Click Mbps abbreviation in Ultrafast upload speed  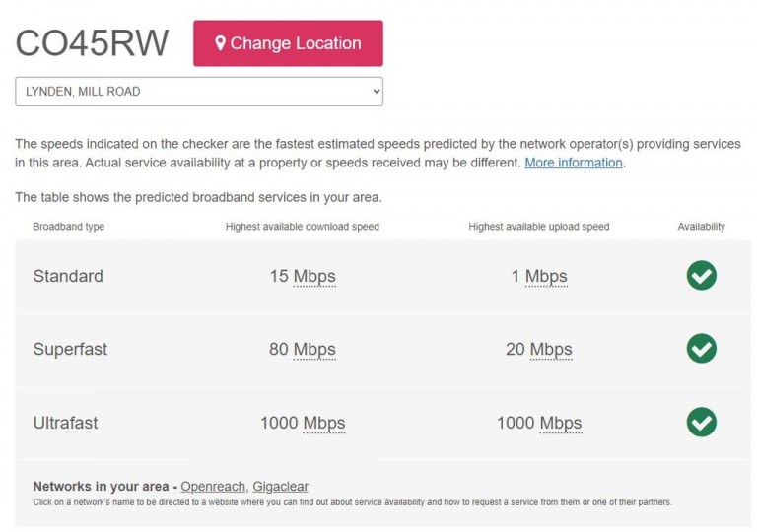[561, 424]
